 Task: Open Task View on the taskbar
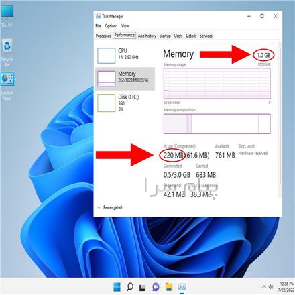click(x=142, y=288)
